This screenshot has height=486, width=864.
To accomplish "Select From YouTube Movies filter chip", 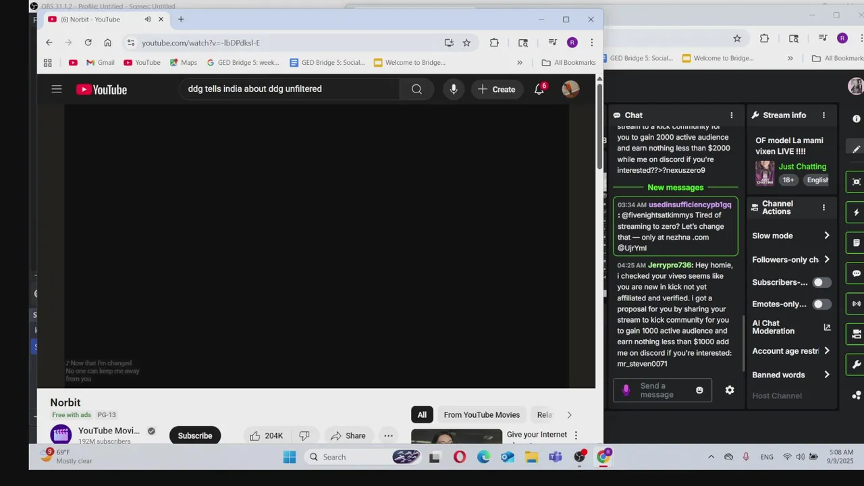I will (x=482, y=414).
